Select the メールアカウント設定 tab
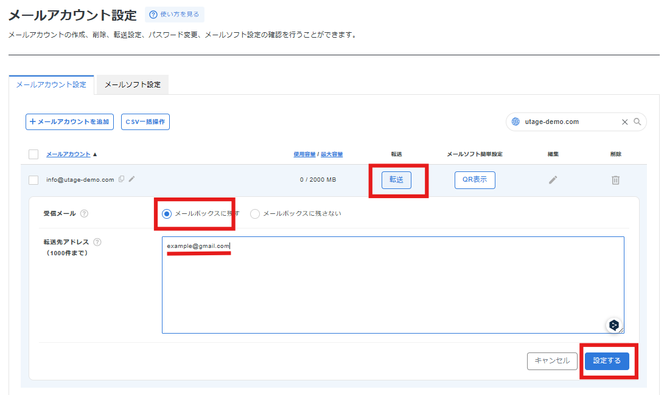The height and width of the screenshot is (395, 664). pos(51,85)
